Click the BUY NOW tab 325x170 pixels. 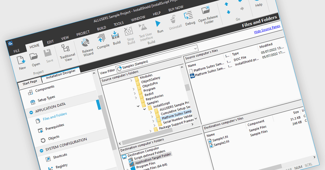tap(175, 9)
